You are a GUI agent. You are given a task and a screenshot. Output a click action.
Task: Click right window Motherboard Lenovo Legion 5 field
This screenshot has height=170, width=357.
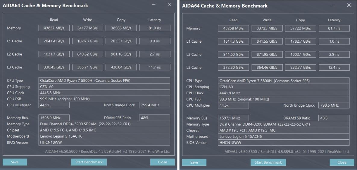coord(284,136)
